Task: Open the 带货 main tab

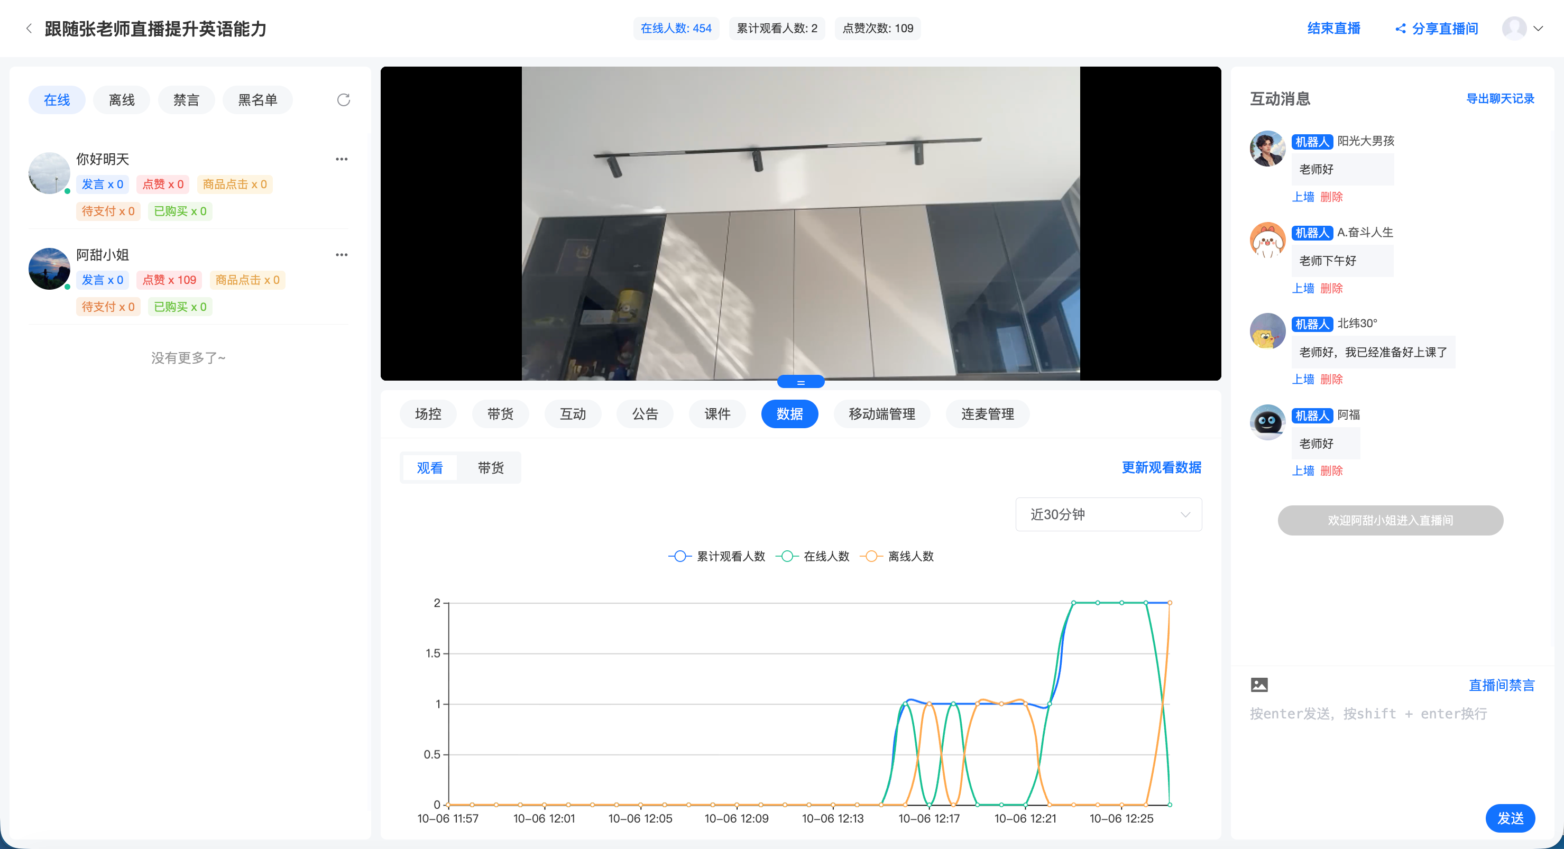Action: point(500,414)
